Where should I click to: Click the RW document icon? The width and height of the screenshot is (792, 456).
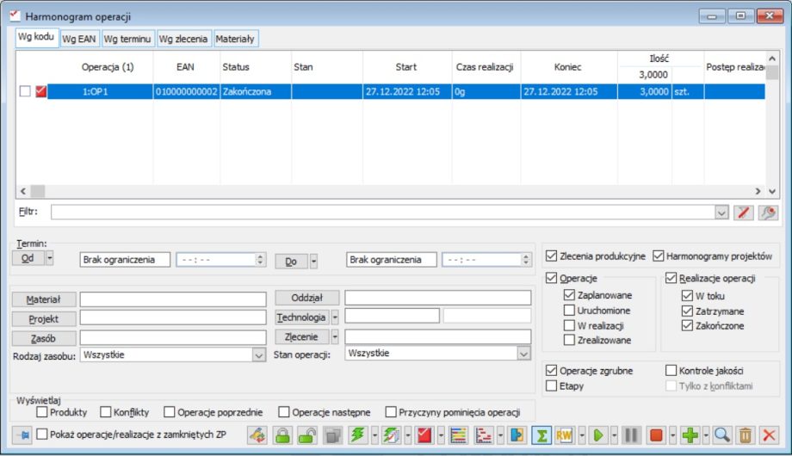coord(566,435)
